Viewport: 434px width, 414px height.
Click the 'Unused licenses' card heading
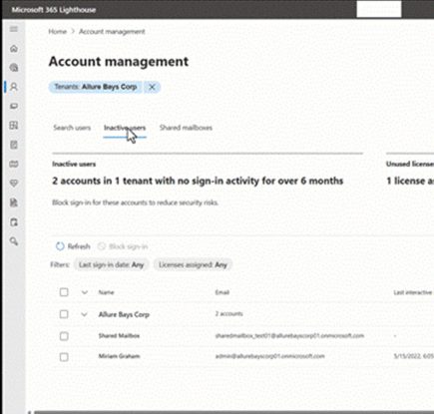click(x=410, y=164)
